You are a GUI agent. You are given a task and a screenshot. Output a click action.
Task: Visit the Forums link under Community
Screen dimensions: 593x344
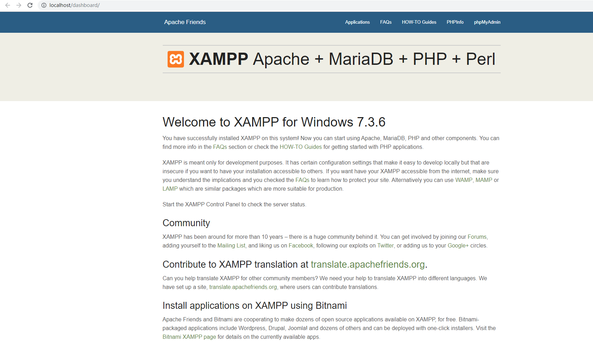click(477, 237)
